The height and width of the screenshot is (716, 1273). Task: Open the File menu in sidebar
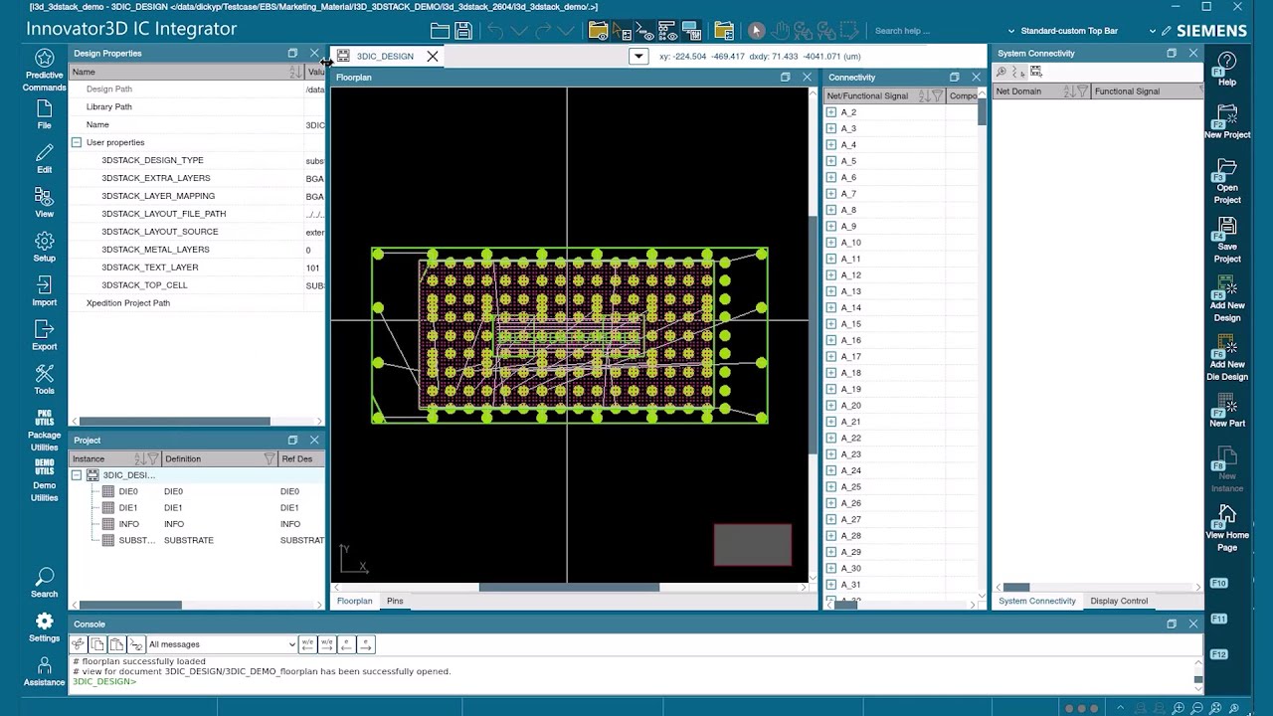click(x=44, y=114)
